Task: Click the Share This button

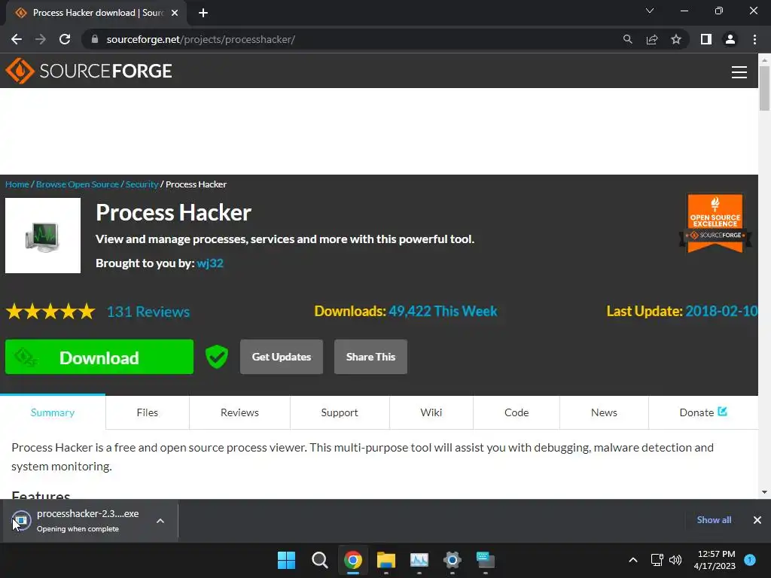Action: (x=370, y=357)
